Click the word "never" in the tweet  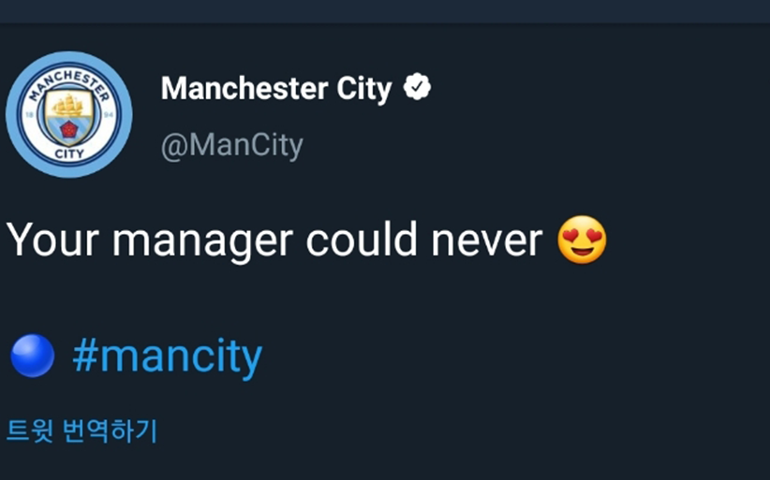[487, 243]
